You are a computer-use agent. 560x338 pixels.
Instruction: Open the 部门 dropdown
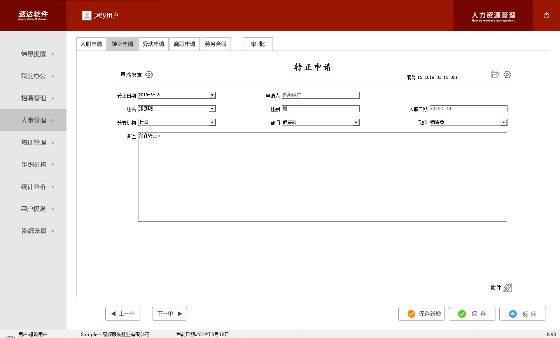(356, 122)
